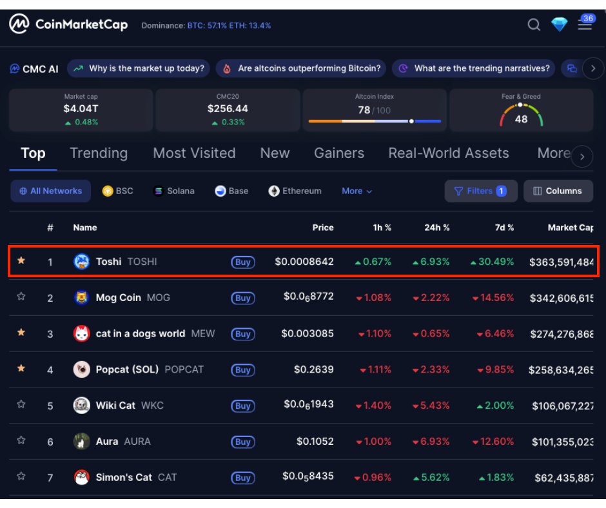Click the funnel icon in Filters button
606x508 pixels.
coord(458,191)
